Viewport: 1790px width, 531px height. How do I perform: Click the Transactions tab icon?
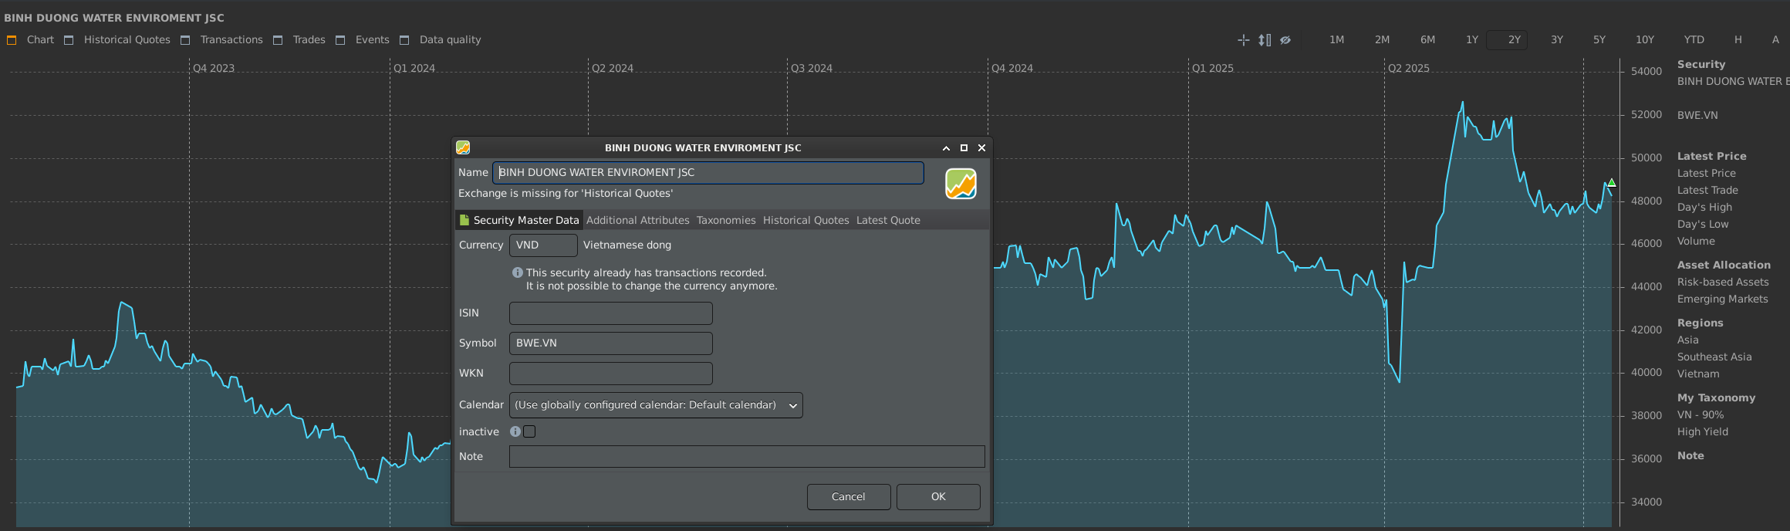(x=185, y=40)
